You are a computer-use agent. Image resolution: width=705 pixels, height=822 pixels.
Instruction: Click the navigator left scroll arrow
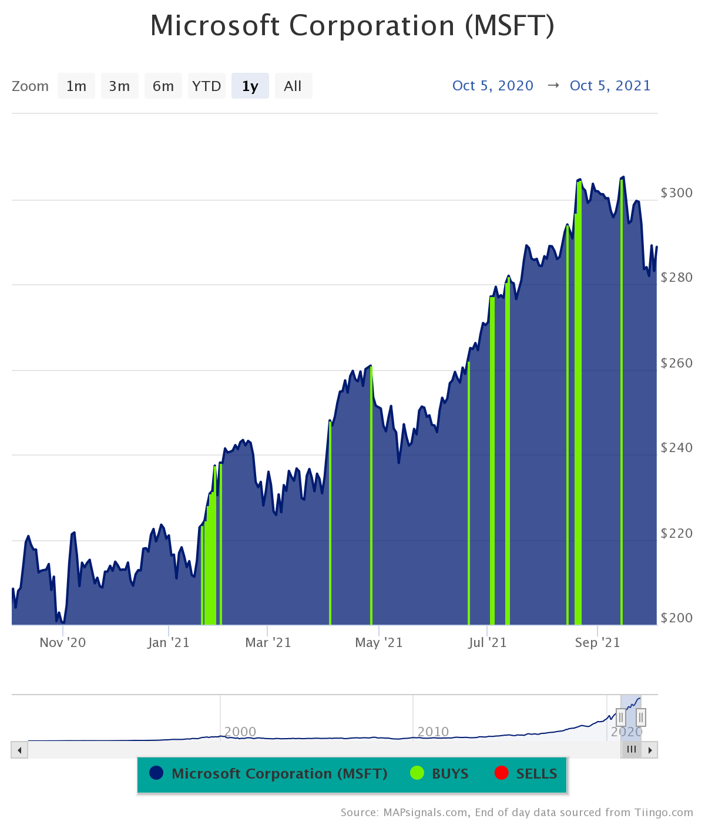tap(19, 750)
